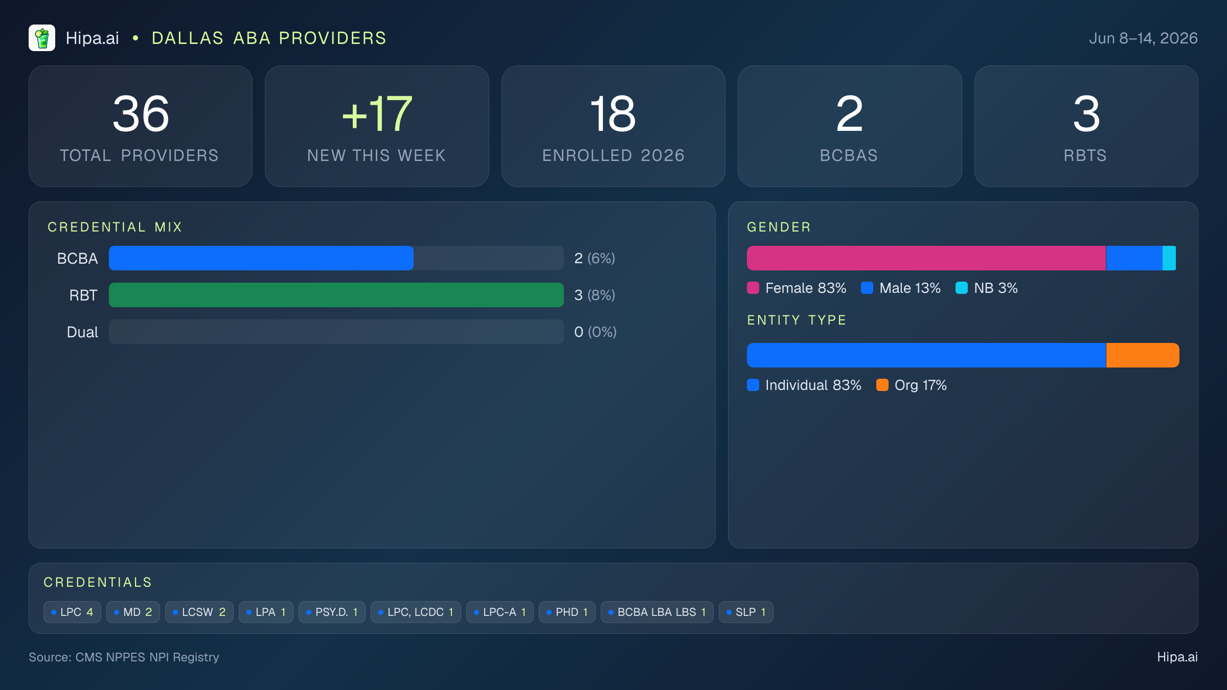Click the blue Male gender bar segment
The height and width of the screenshot is (690, 1227).
point(1134,258)
